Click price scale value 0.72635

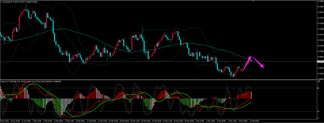(x=320, y=12)
